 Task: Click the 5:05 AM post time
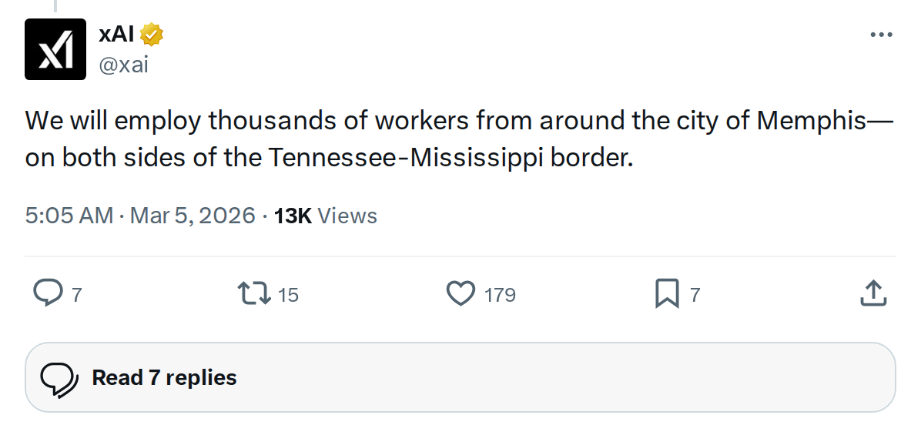coord(69,216)
